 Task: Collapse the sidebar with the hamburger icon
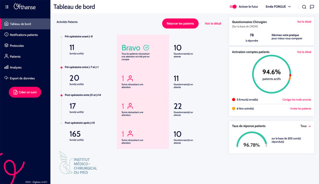click(7, 7)
